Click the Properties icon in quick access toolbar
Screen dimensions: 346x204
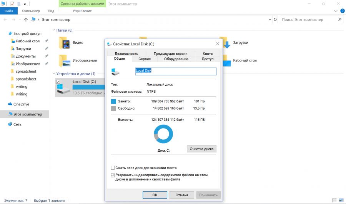[12, 4]
